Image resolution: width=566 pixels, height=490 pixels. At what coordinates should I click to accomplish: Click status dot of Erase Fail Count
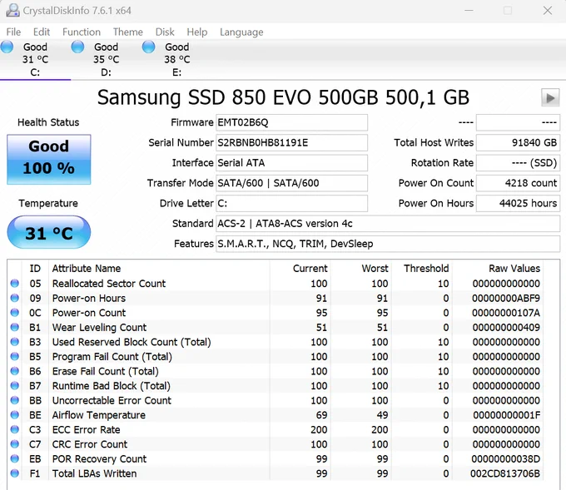(15, 371)
